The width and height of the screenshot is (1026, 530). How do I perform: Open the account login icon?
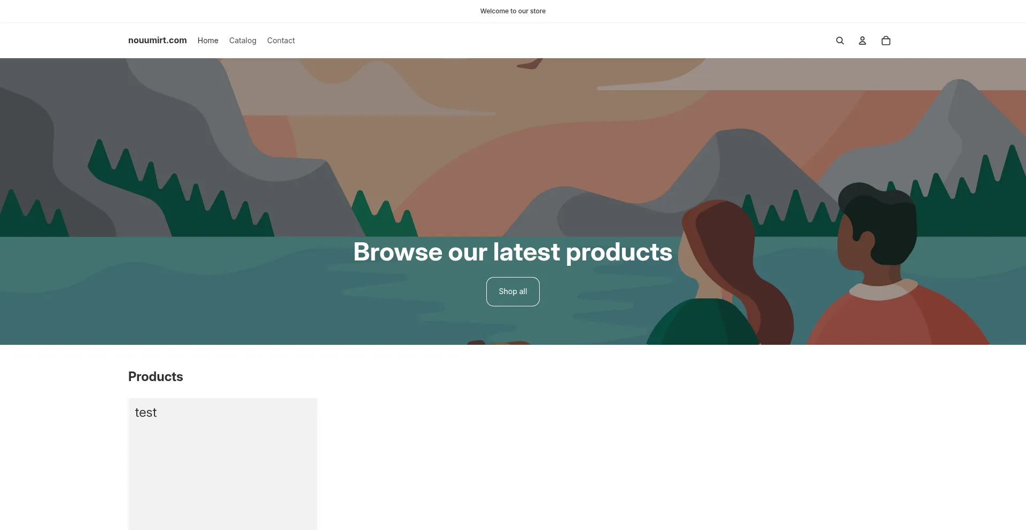(862, 41)
